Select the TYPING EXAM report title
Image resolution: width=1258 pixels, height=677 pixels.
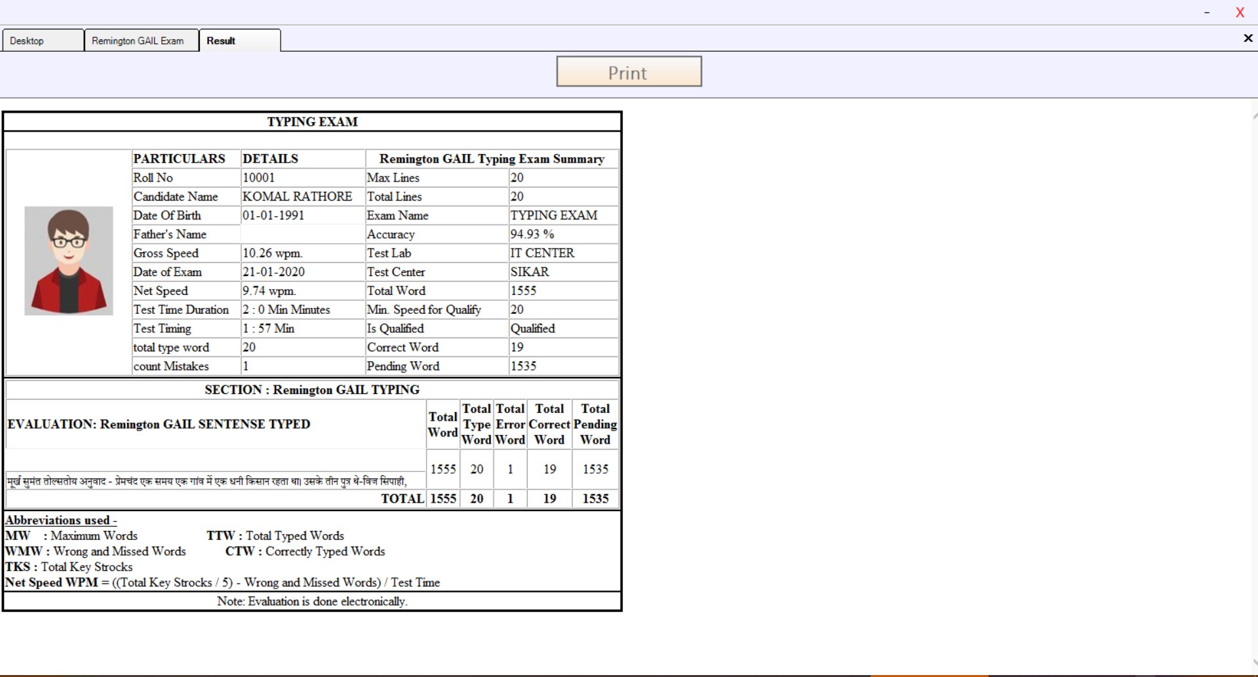[312, 121]
